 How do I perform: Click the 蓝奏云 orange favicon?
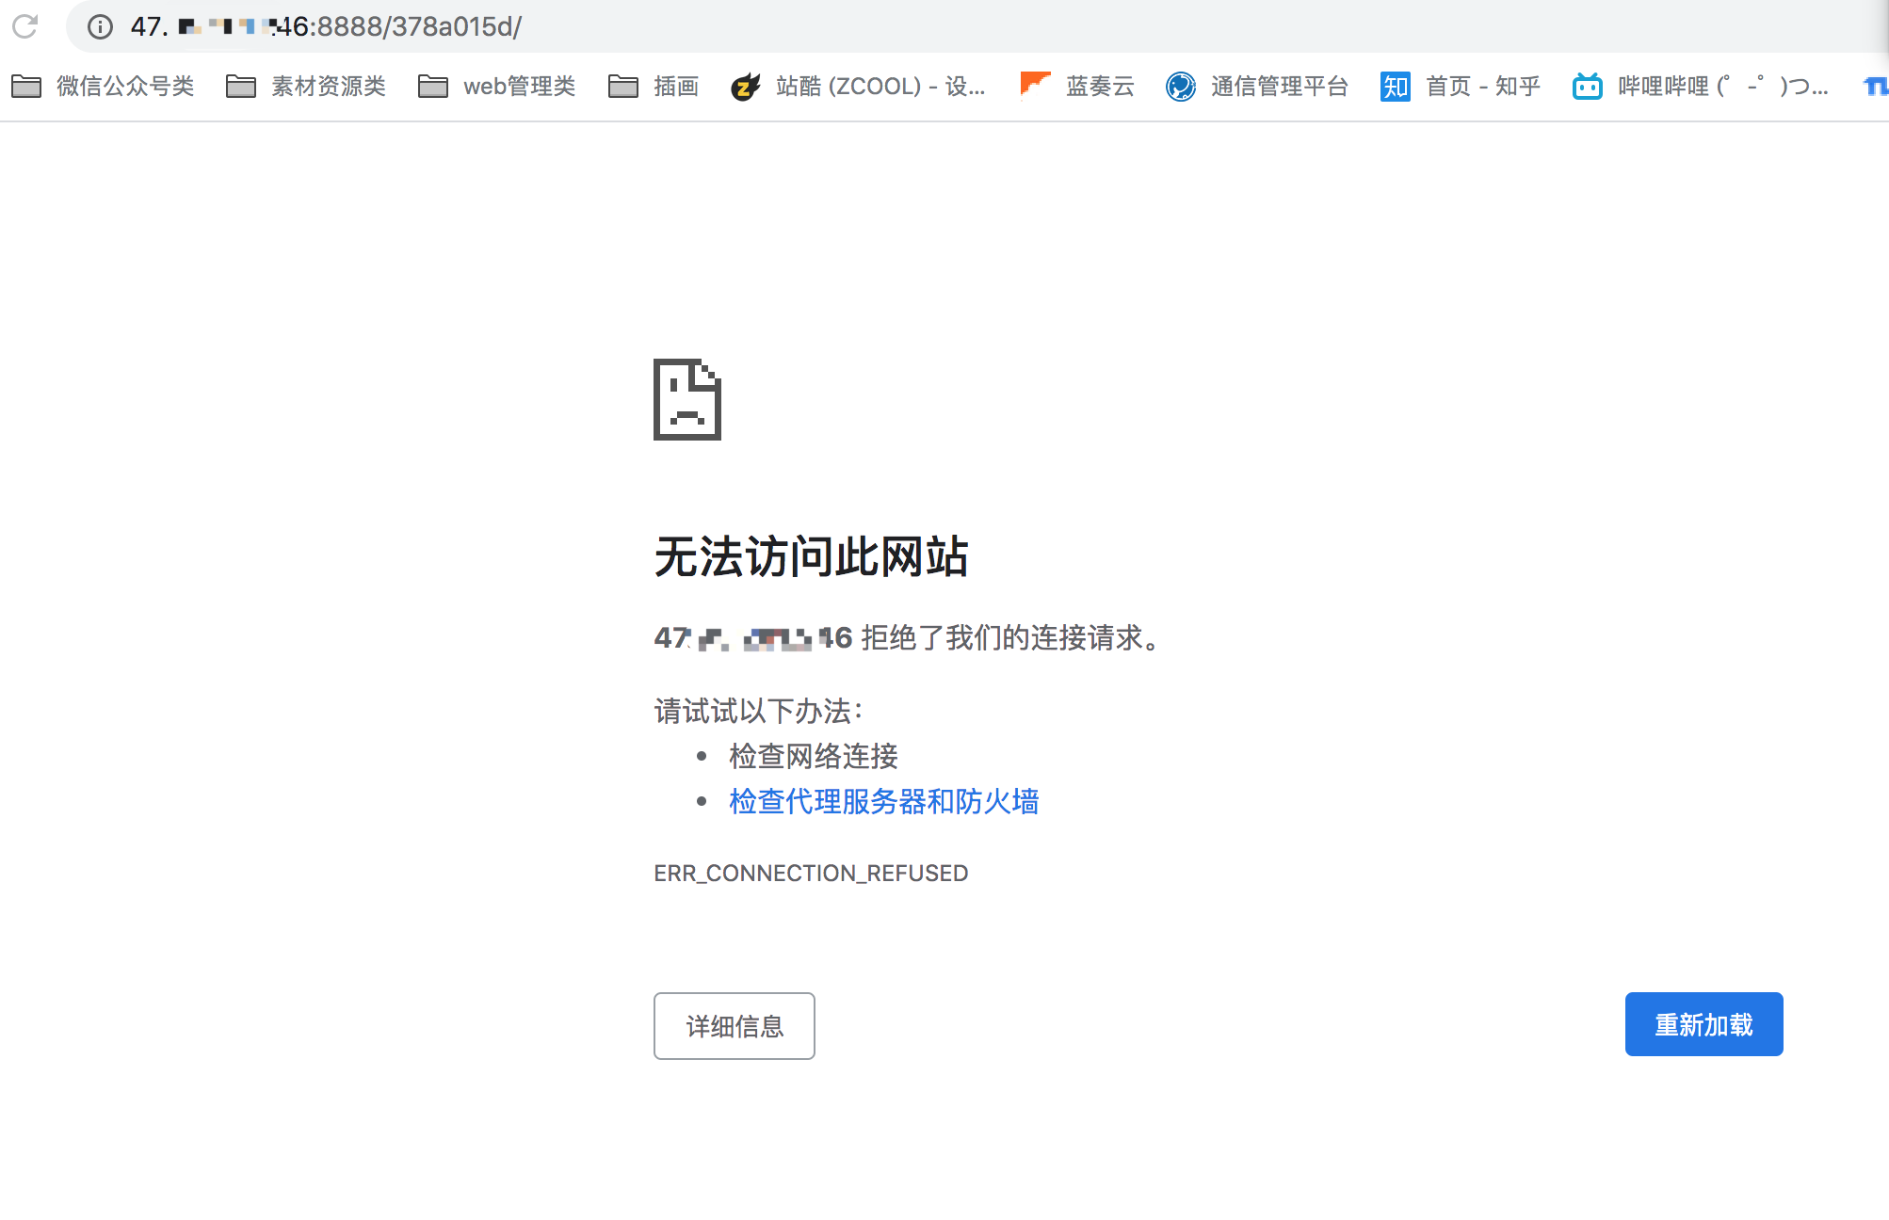[1035, 85]
